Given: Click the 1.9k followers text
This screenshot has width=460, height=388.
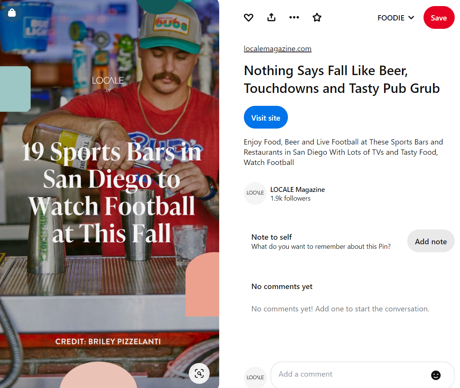Looking at the screenshot, I should click(x=290, y=198).
